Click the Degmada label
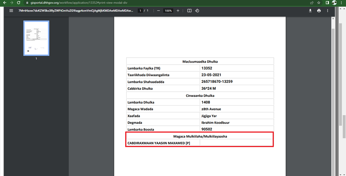This screenshot has height=176, width=346. (x=135, y=122)
